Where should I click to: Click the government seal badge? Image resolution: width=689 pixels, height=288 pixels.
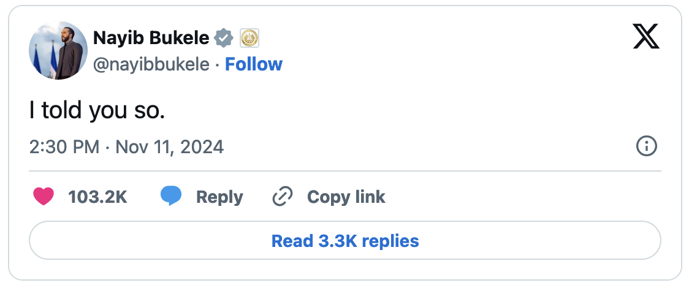[x=249, y=39]
